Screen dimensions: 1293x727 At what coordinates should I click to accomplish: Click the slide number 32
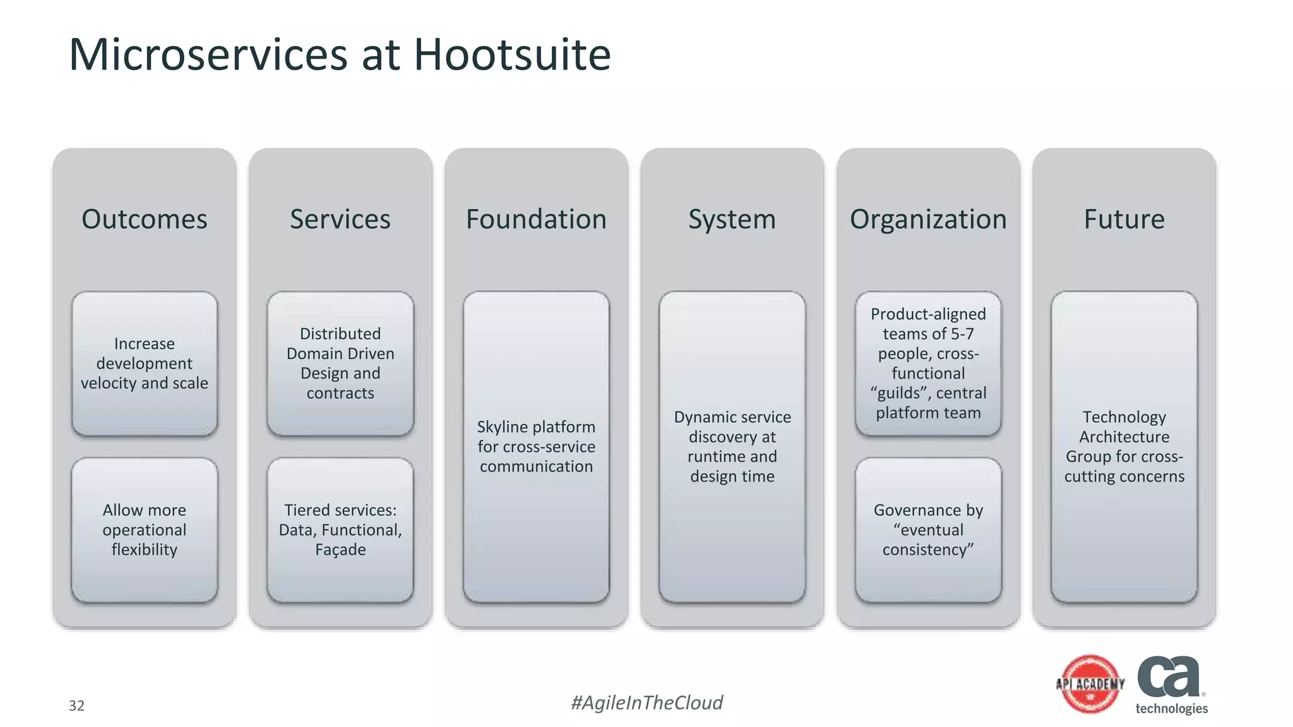click(76, 706)
